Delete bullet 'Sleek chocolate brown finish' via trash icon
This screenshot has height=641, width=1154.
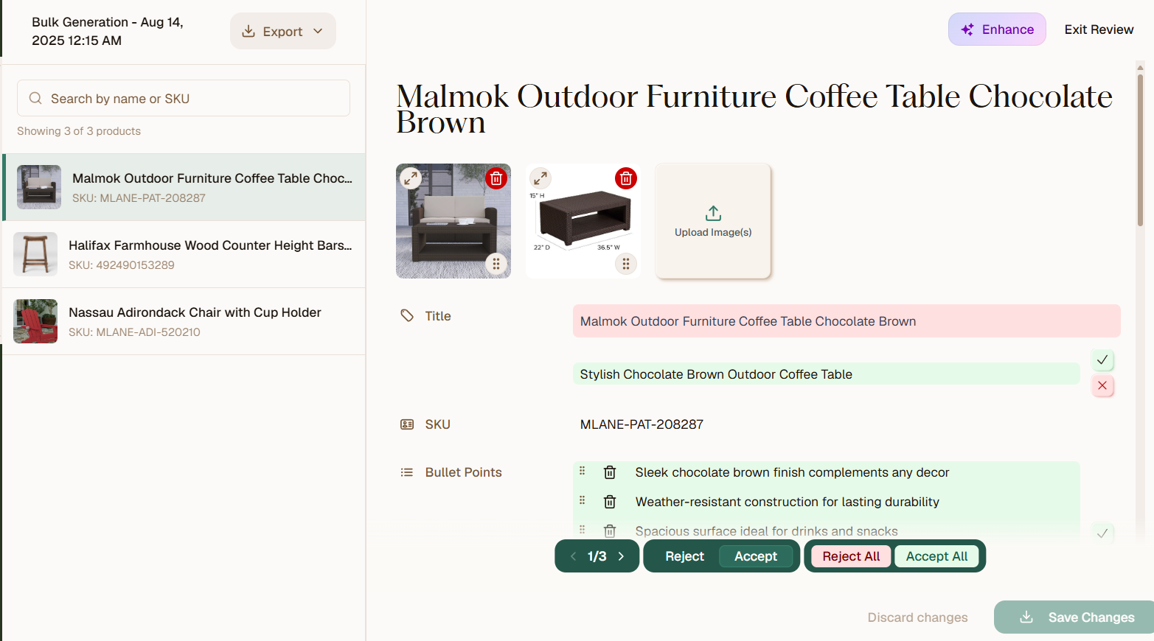[610, 472]
